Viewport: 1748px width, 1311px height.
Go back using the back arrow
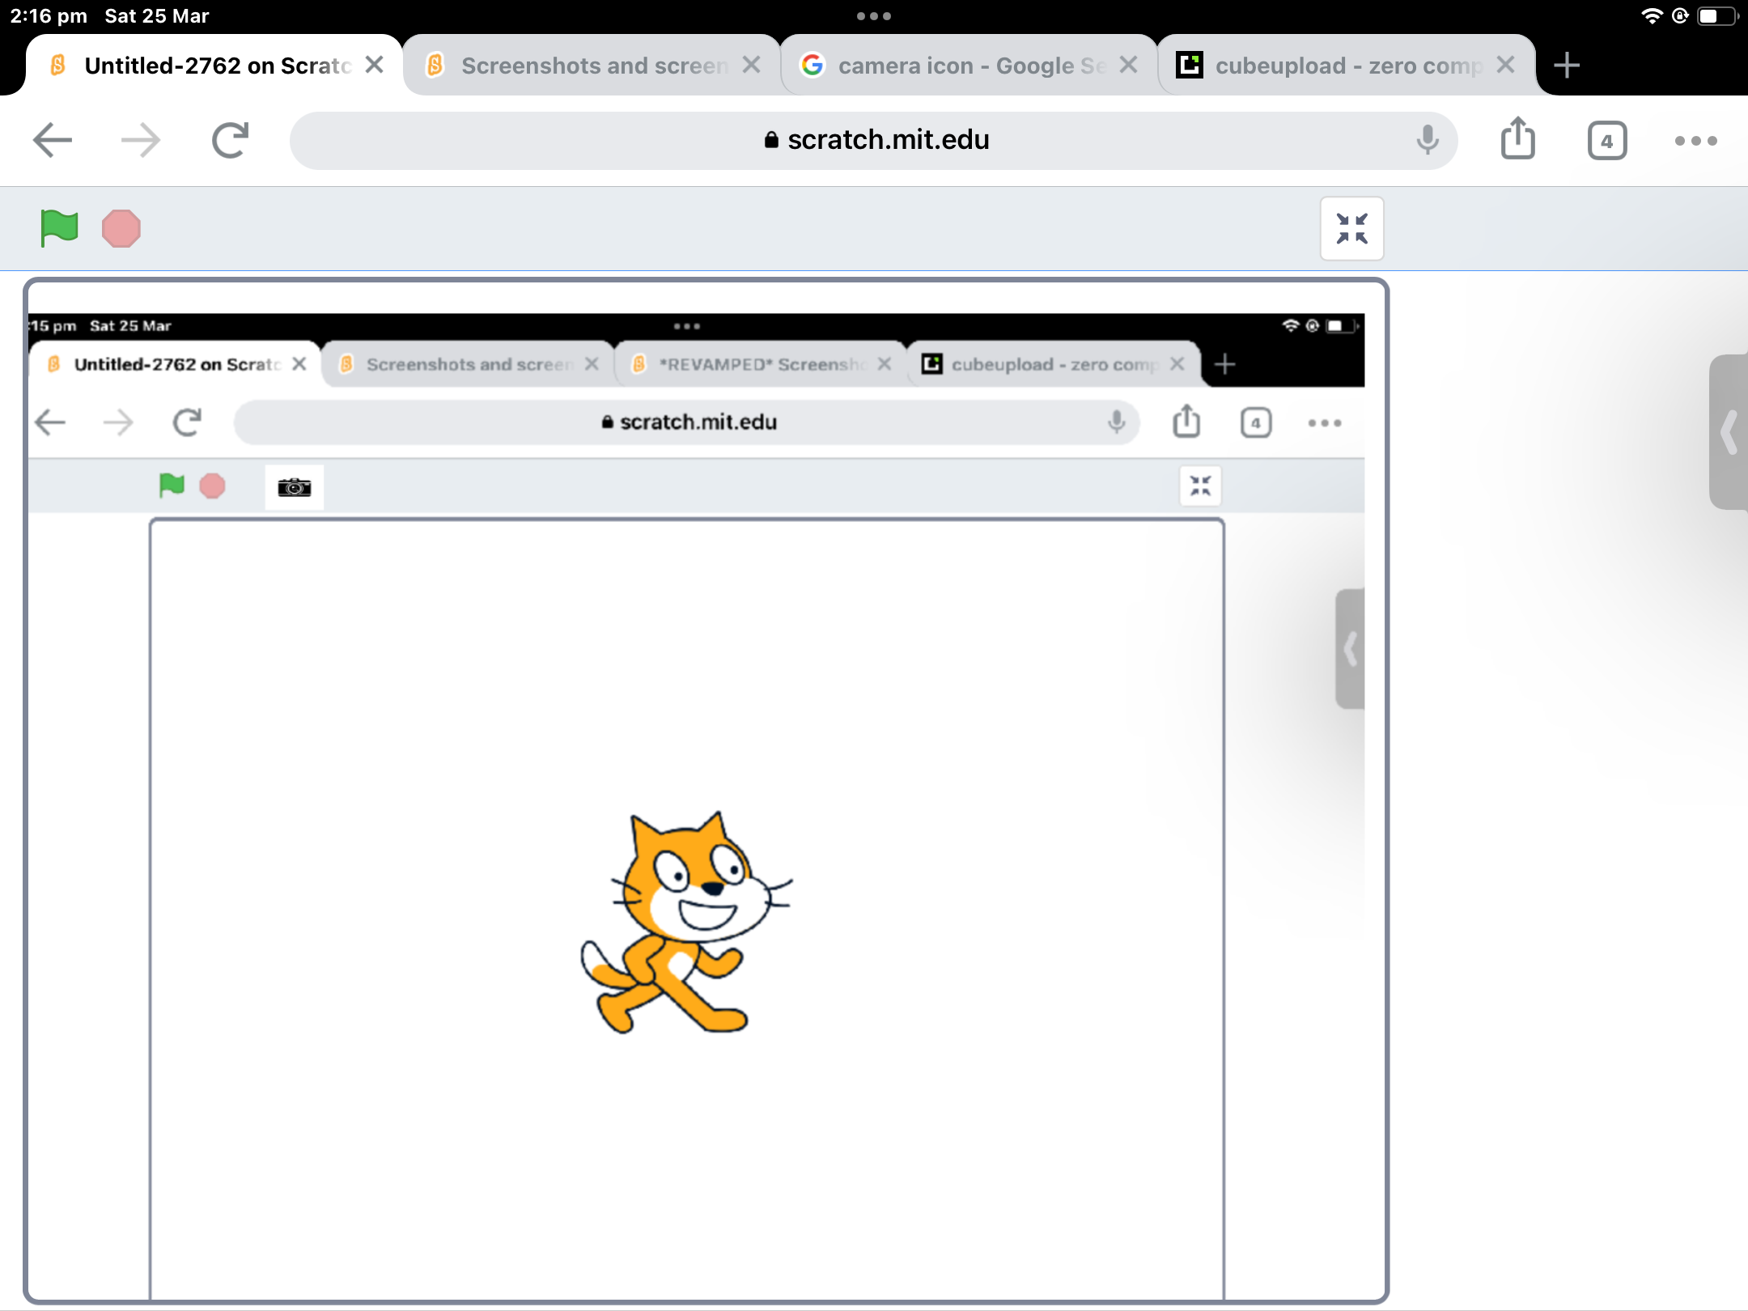pos(52,139)
